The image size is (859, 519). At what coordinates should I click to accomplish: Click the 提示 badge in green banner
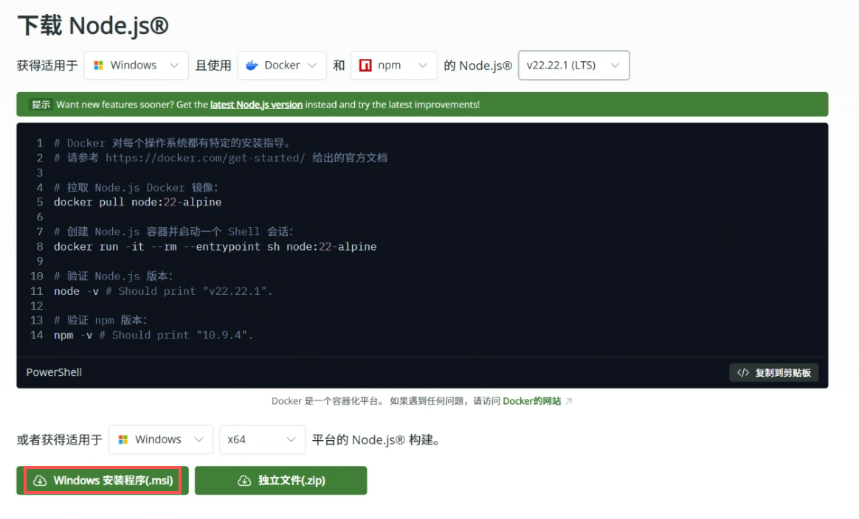coord(41,105)
